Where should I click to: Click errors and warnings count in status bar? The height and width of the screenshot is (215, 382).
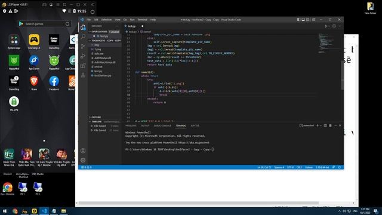(87, 167)
